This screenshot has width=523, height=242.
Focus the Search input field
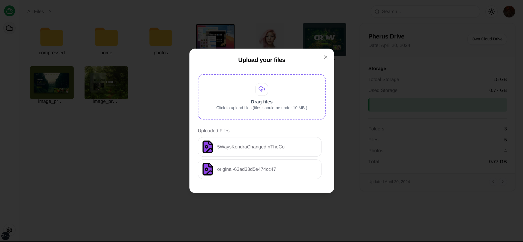point(425,12)
